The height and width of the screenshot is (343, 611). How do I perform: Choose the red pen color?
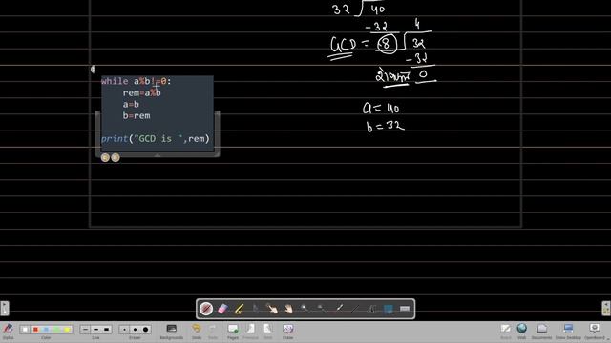[35, 330]
